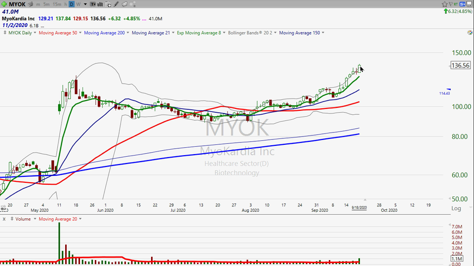Open the Exp Moving Average 8 dropdown
Screen dimensions: 474x266
point(224,33)
